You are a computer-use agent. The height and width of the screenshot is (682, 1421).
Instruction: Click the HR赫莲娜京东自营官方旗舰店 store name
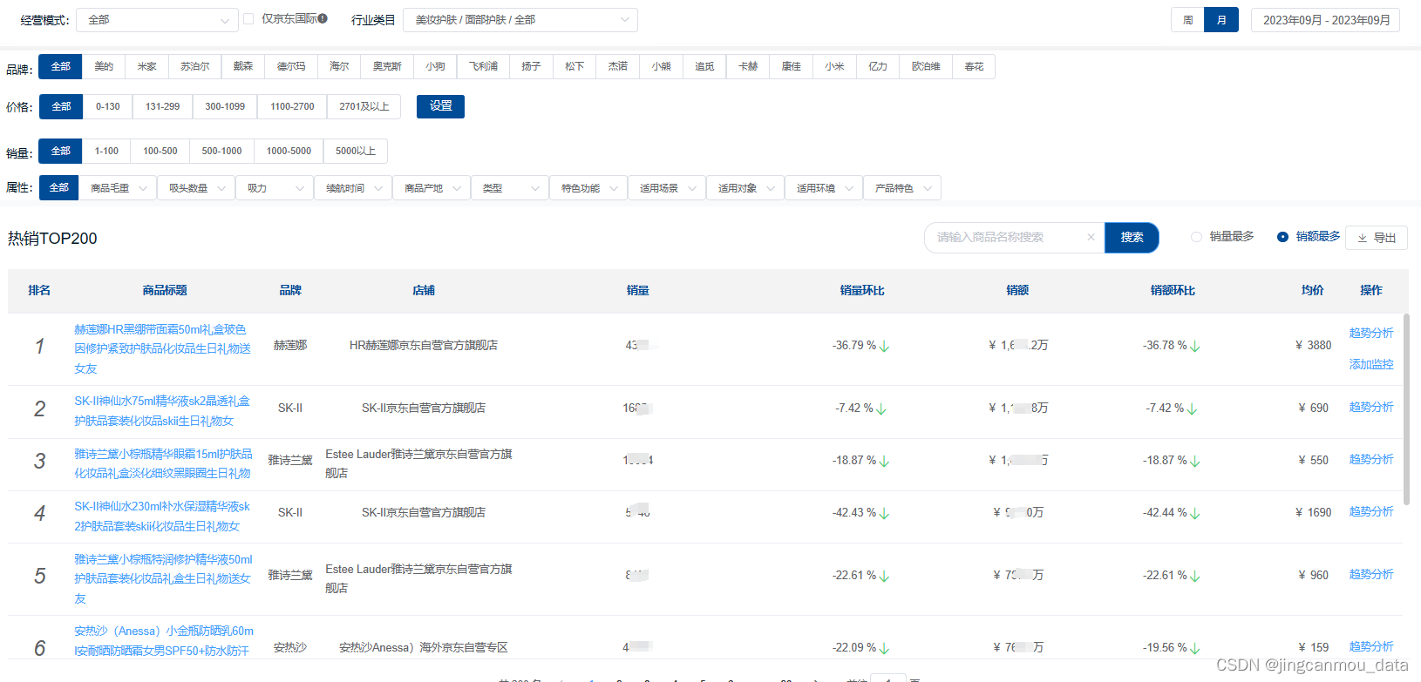click(x=424, y=345)
